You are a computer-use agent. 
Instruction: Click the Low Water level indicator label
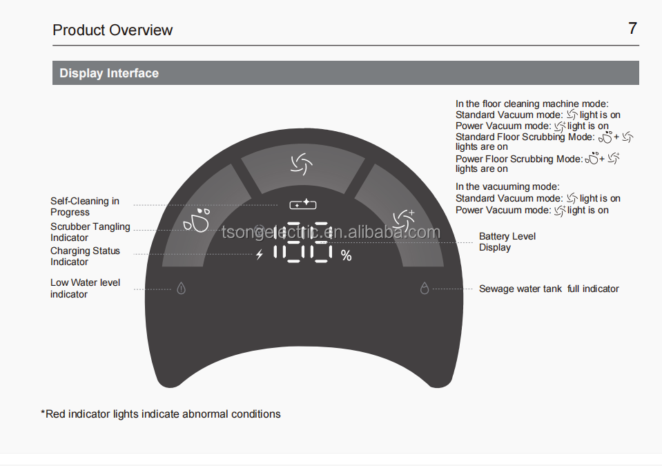point(85,289)
